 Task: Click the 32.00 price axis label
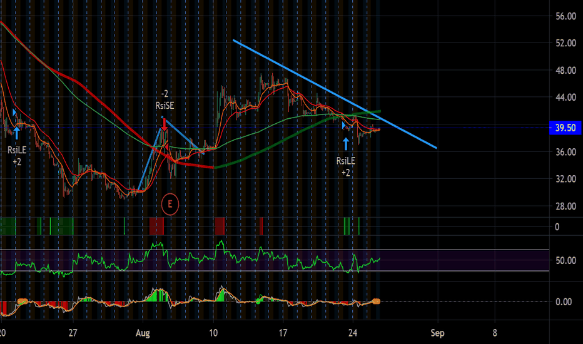point(565,179)
